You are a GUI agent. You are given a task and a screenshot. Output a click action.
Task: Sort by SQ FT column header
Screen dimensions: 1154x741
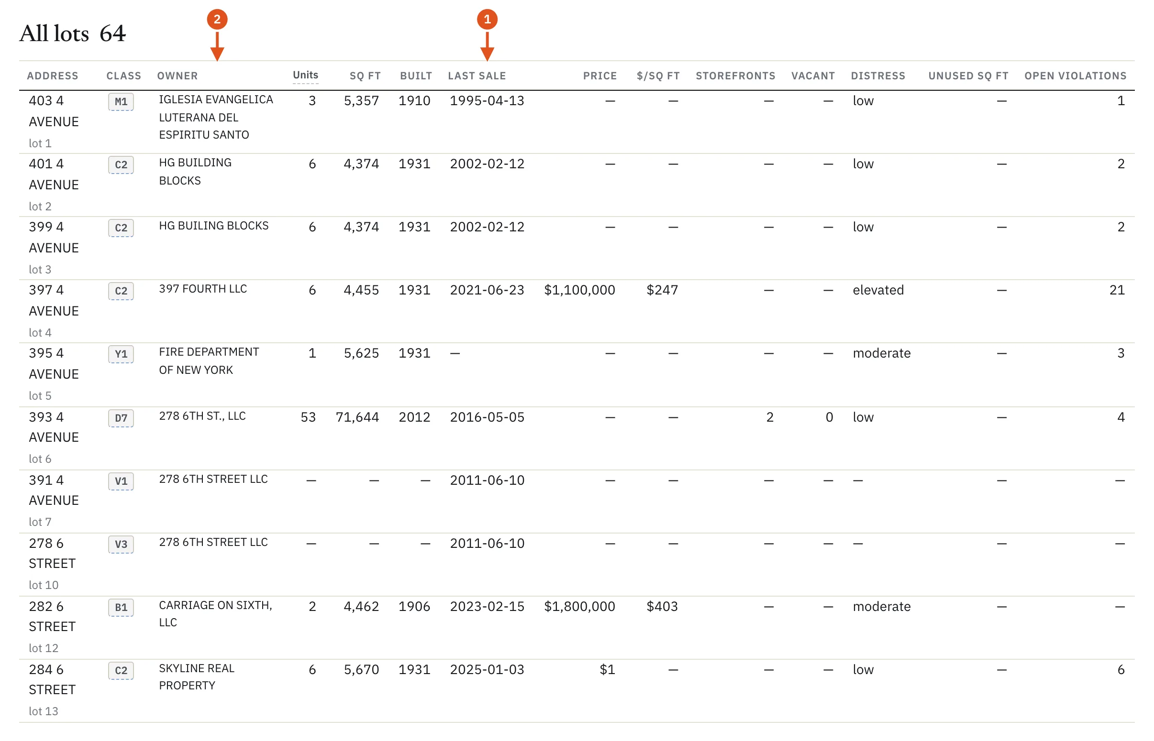pos(365,76)
